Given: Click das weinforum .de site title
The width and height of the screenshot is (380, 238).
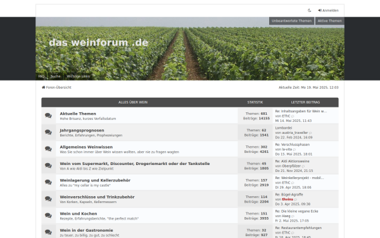Looking at the screenshot, I should (x=98, y=43).
